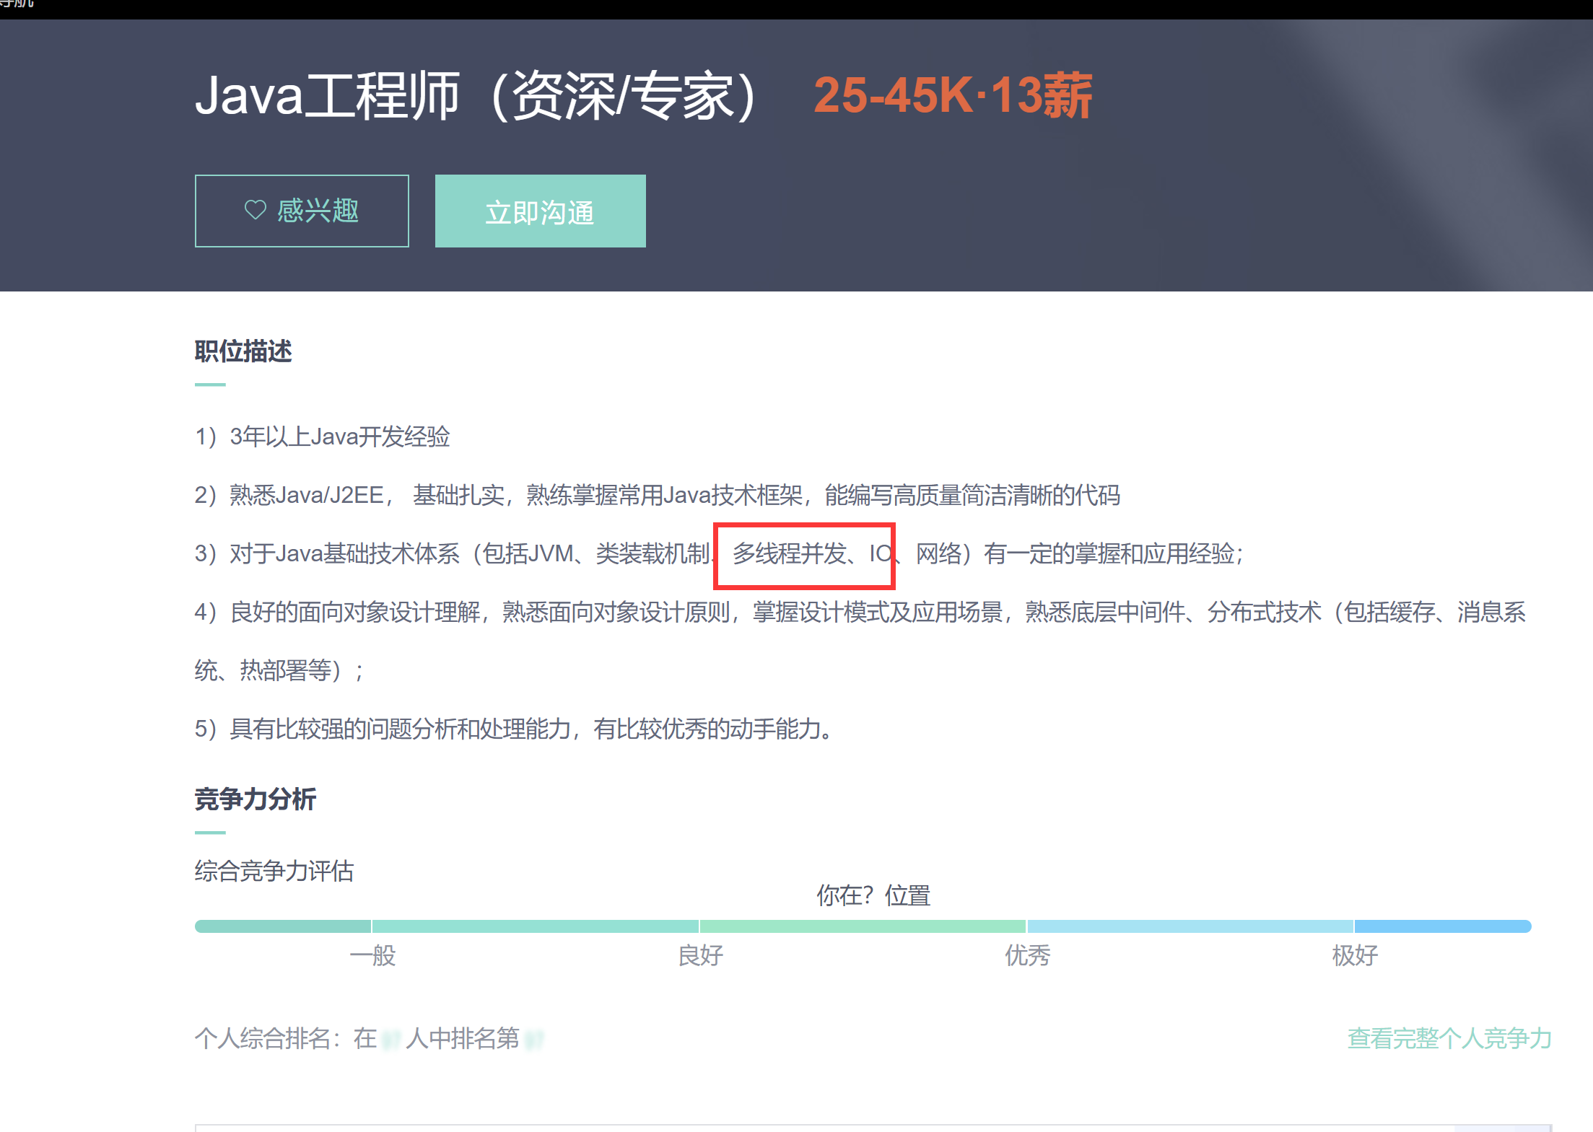The height and width of the screenshot is (1132, 1593).
Task: Select the 一般 level label
Action: pos(372,955)
